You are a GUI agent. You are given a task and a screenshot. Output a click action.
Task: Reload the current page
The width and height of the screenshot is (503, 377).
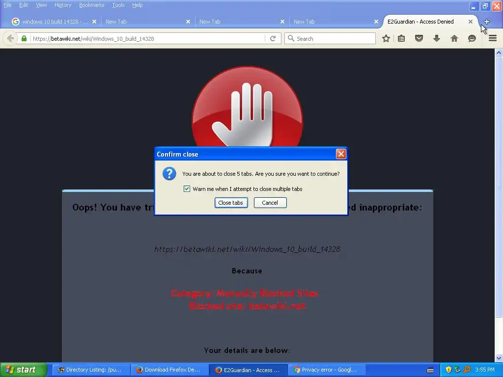[x=273, y=38]
